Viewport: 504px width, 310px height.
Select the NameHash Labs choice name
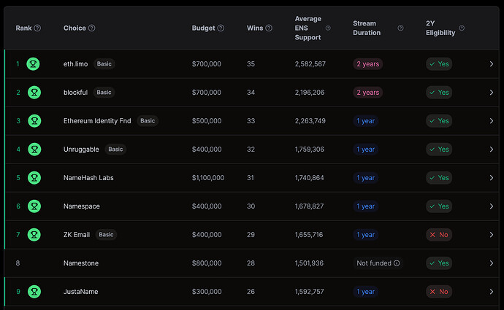click(88, 178)
